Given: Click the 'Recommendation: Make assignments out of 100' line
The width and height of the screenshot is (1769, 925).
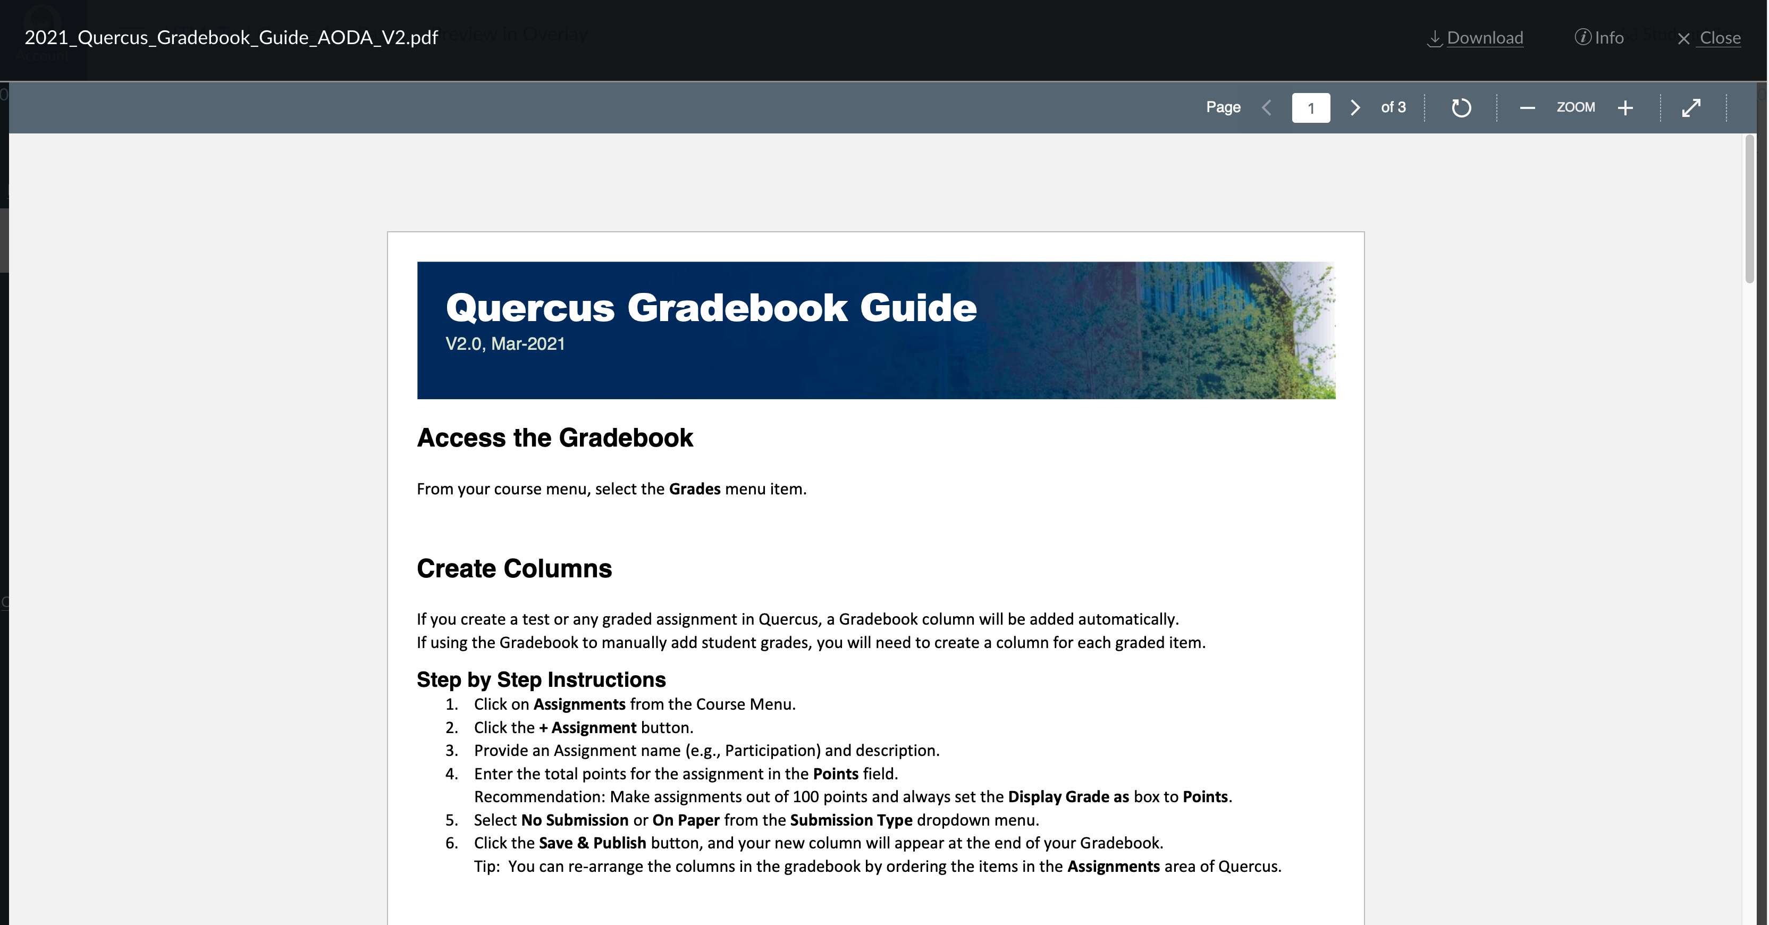Looking at the screenshot, I should point(853,796).
